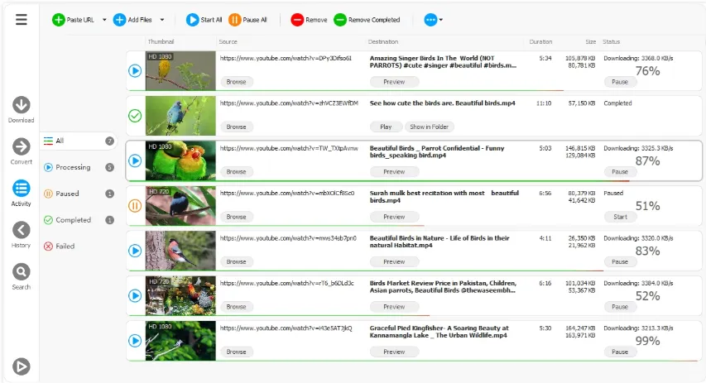Click the red Remove button

(x=309, y=20)
